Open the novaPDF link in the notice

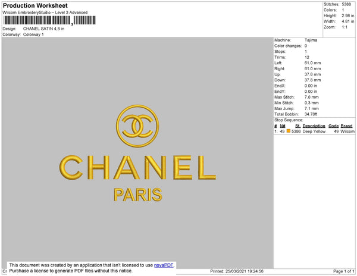[x=164, y=265]
